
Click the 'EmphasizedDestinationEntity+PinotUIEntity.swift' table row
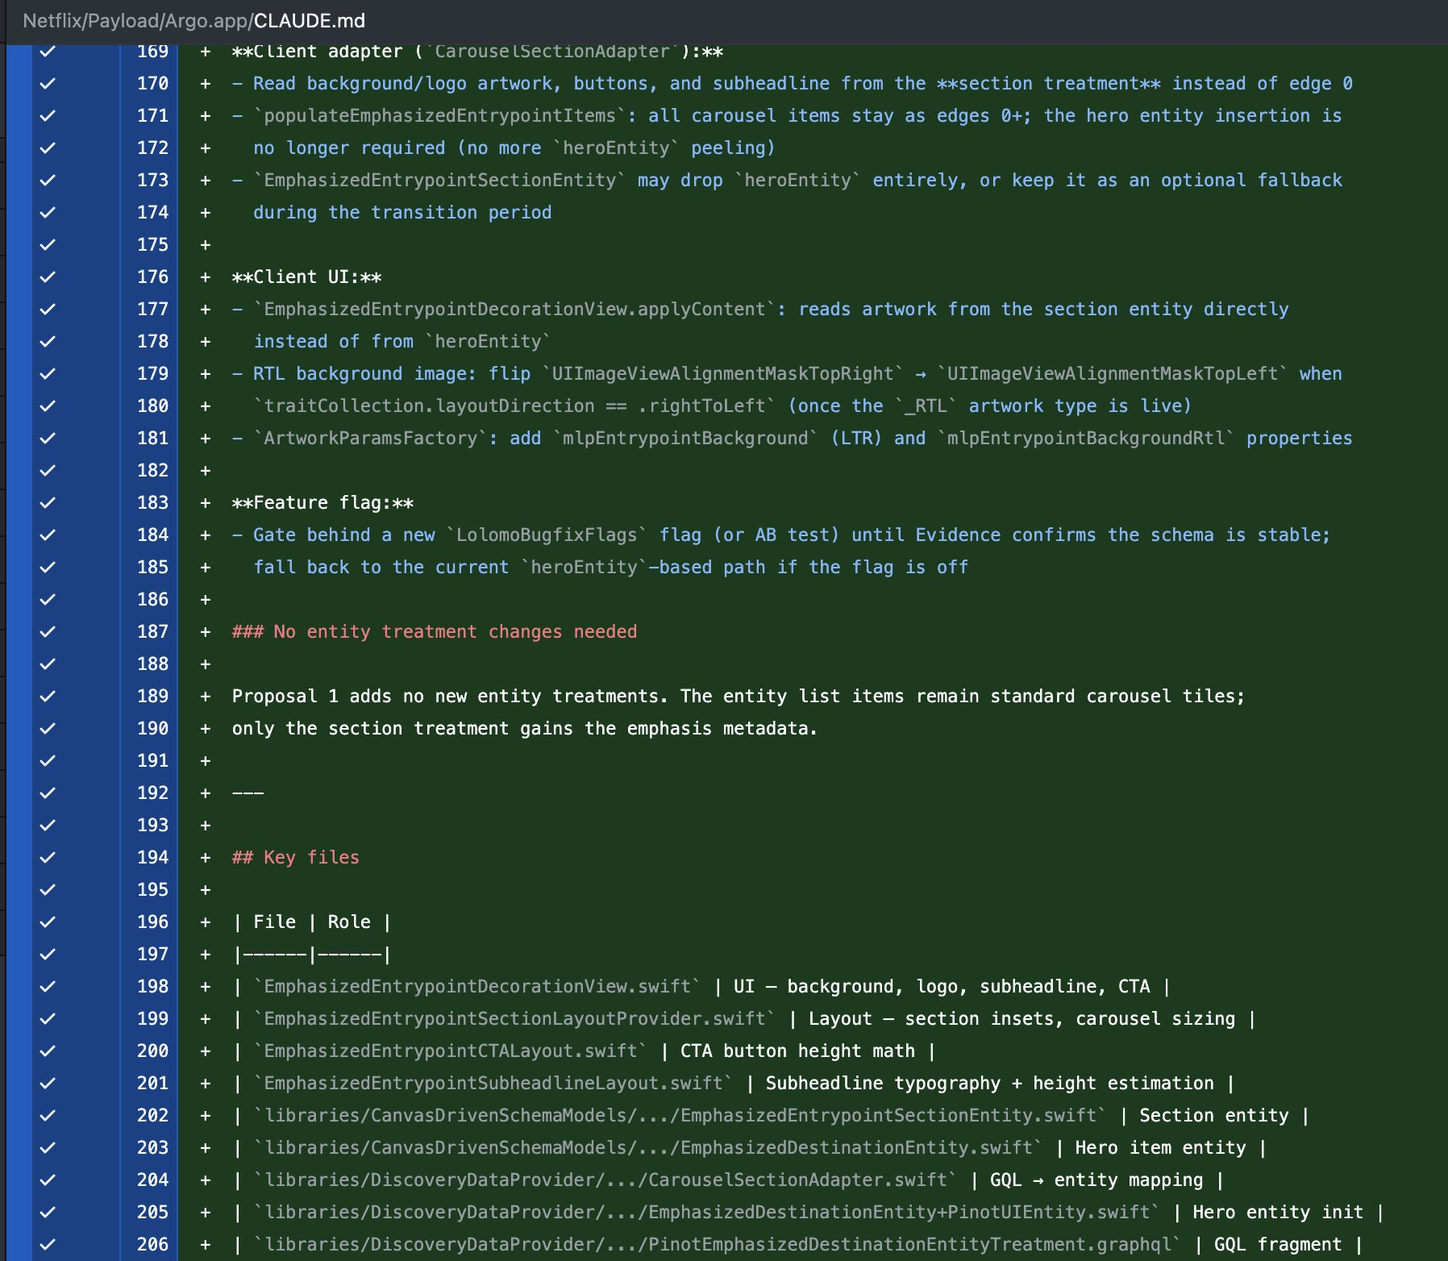click(x=809, y=1212)
